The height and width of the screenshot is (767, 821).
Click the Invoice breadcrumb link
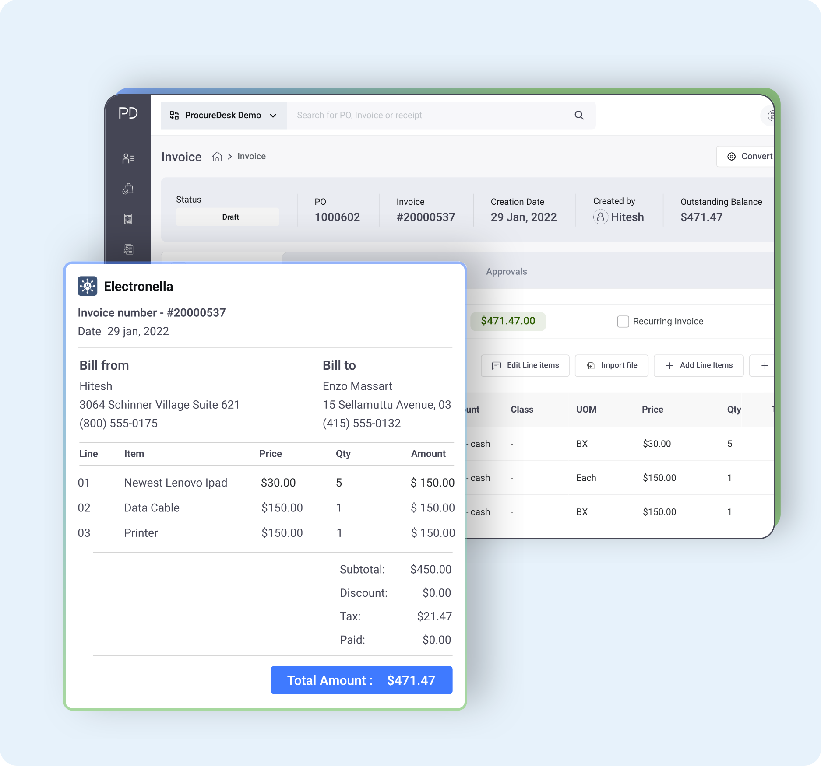click(251, 157)
